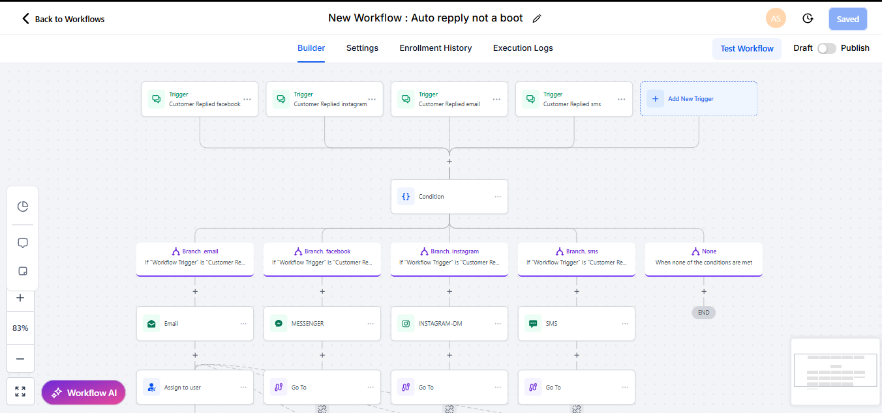Toggle the Draft/Publish switch

click(827, 48)
